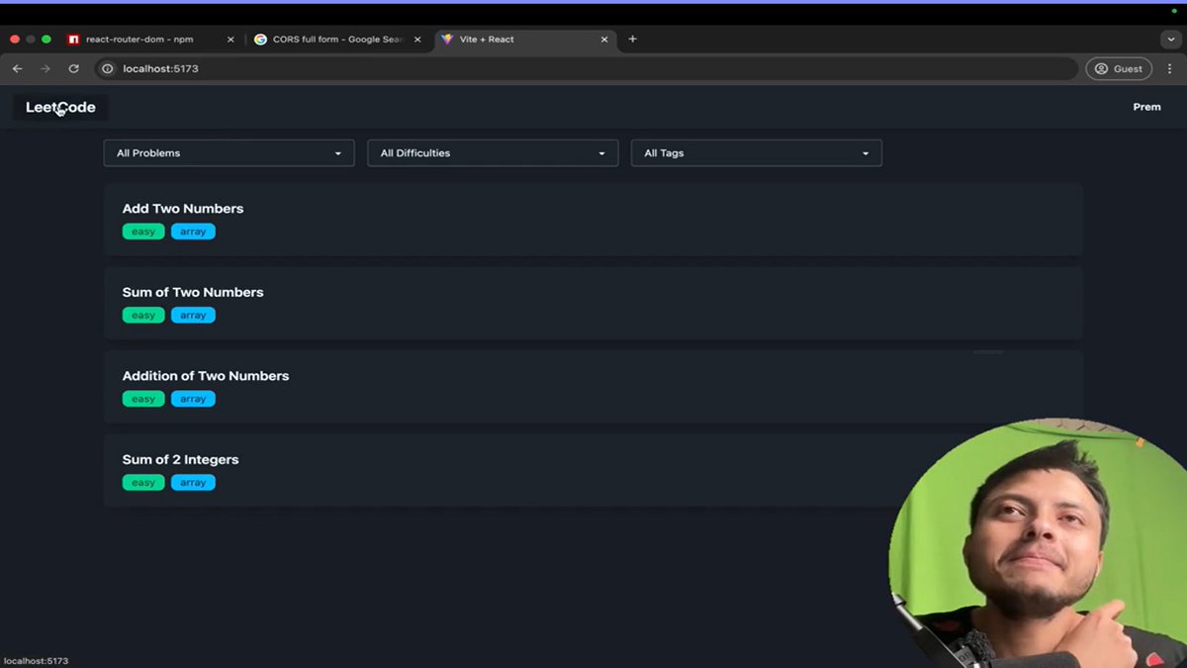Screen dimensions: 1187x668
Task: Switch to CORS full form Google tab
Action: [x=338, y=40]
